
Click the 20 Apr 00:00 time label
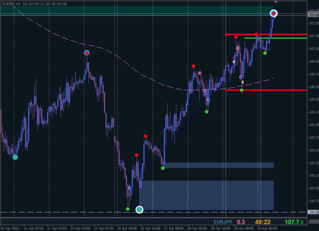[267, 228]
